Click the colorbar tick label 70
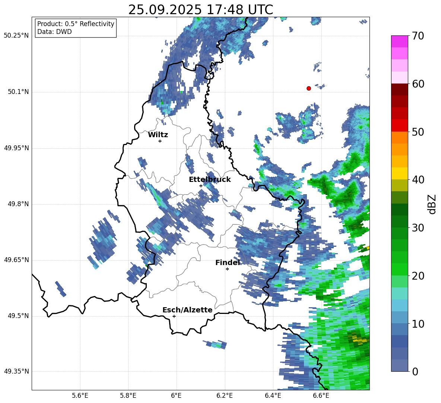Screen dimensions: 441x403 (418, 36)
